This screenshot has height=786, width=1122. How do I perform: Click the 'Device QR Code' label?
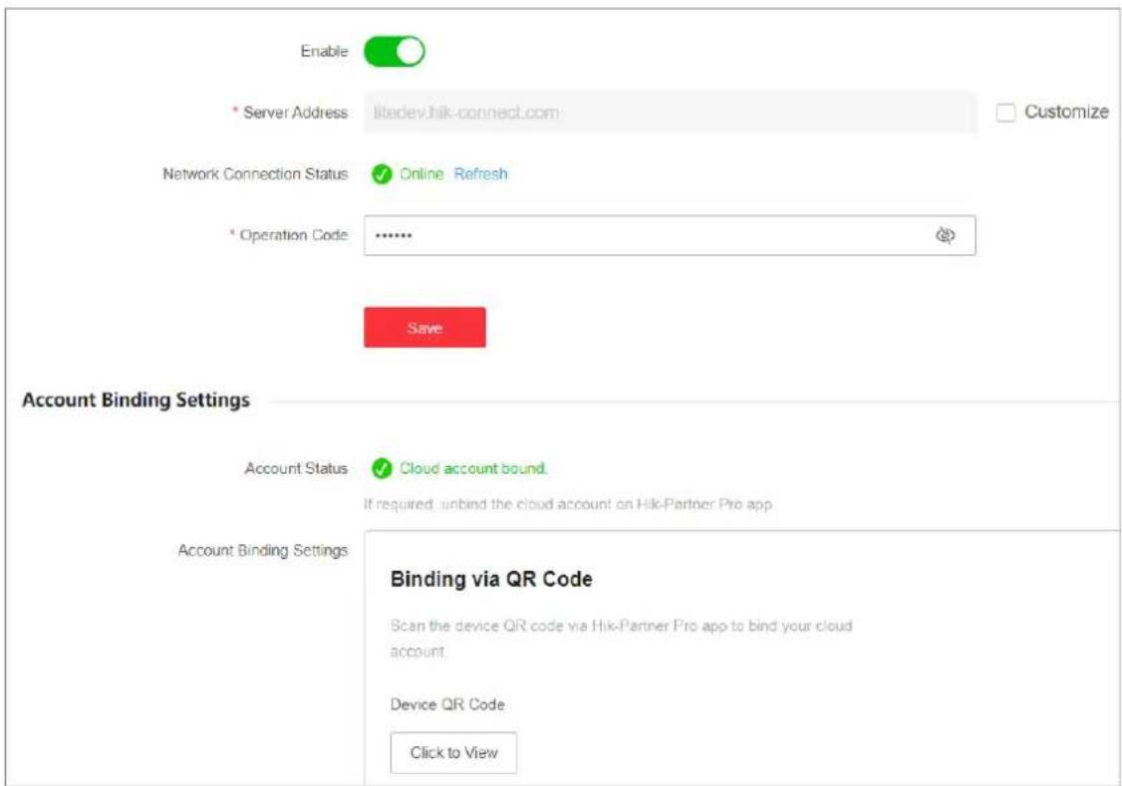point(447,704)
